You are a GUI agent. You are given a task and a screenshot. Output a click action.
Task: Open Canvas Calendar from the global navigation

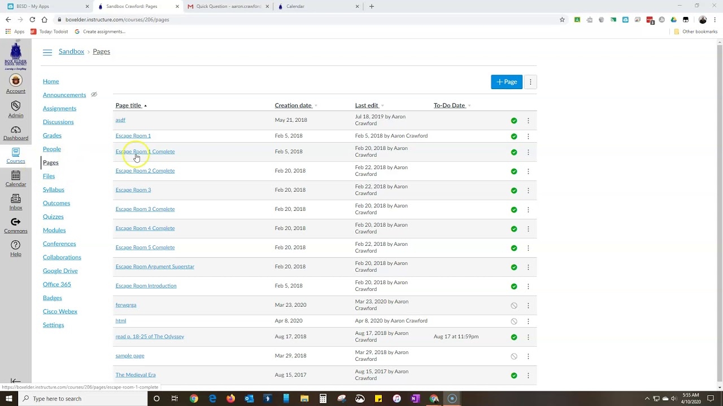click(15, 179)
